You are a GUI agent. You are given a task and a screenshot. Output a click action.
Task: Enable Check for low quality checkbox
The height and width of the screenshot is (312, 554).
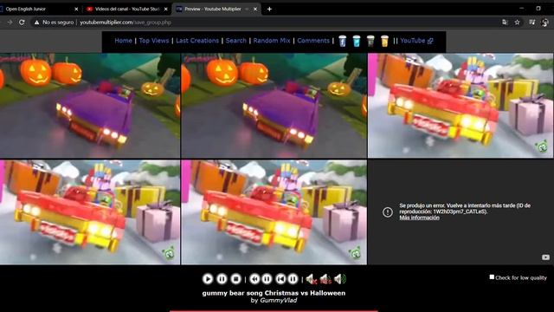pyautogui.click(x=492, y=277)
